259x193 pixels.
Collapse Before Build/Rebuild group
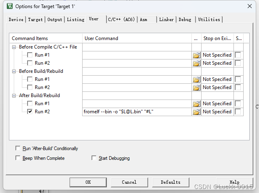tap(14, 72)
